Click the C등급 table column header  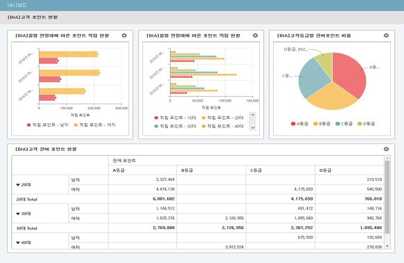280,170
